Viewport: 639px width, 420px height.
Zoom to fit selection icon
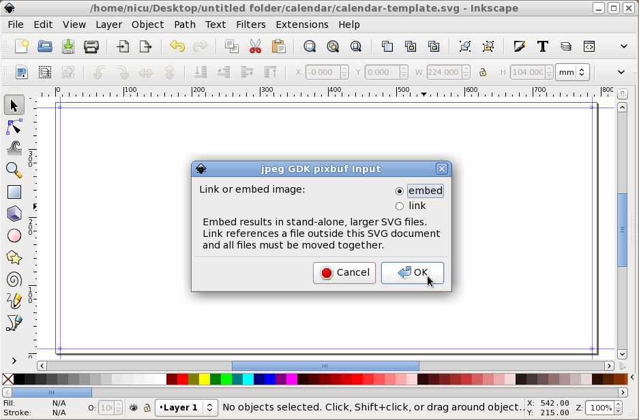310,46
